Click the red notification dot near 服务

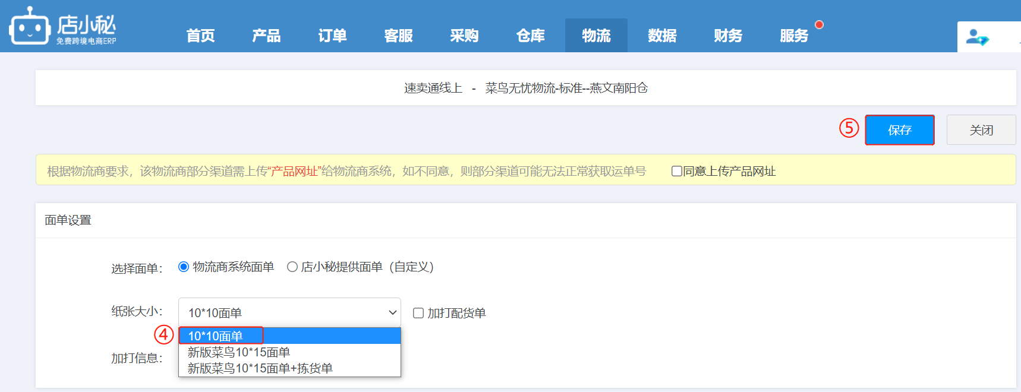pos(819,24)
